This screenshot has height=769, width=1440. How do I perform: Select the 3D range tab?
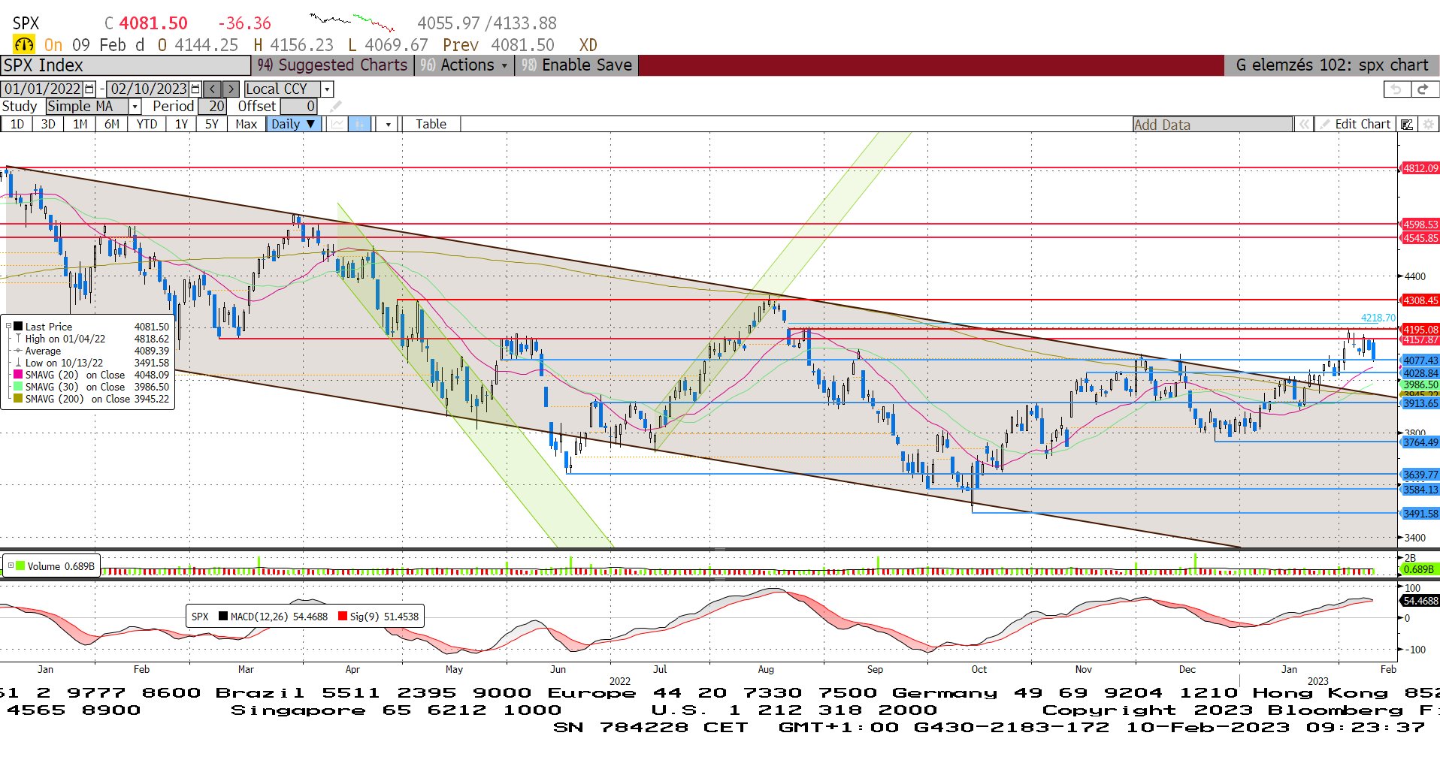click(48, 124)
